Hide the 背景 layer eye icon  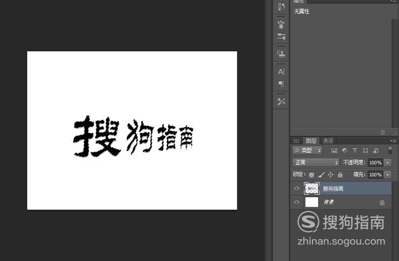(297, 202)
